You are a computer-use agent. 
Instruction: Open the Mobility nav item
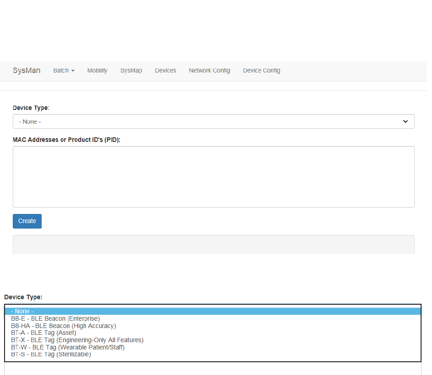tap(97, 71)
